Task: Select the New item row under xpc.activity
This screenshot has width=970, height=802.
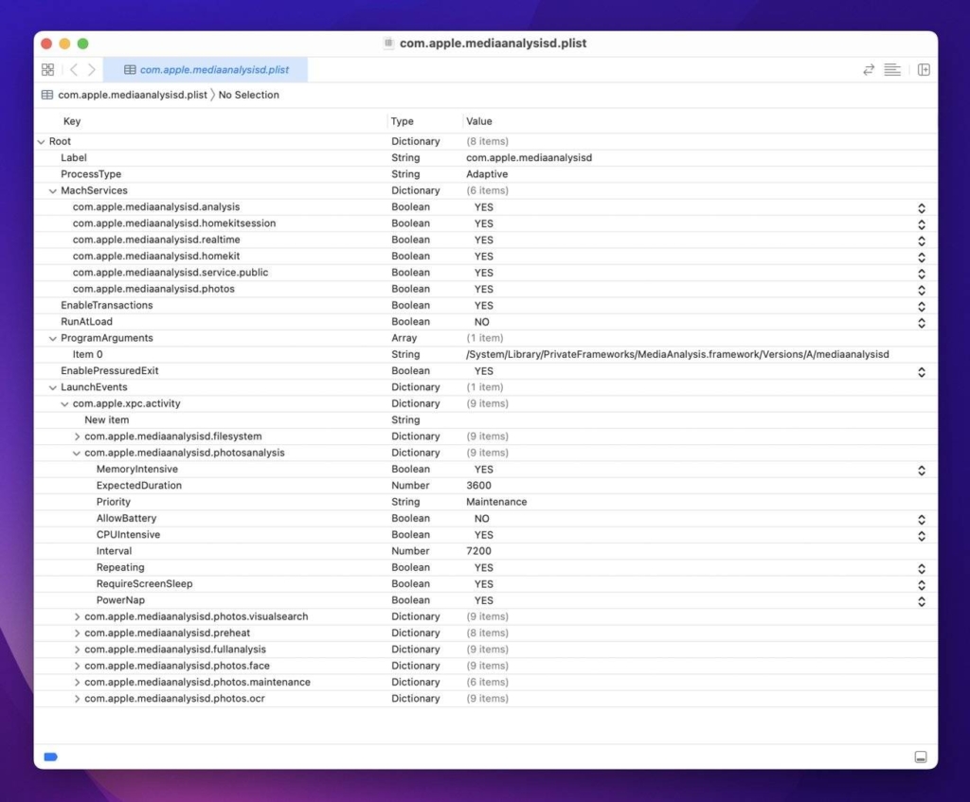Action: tap(106, 419)
